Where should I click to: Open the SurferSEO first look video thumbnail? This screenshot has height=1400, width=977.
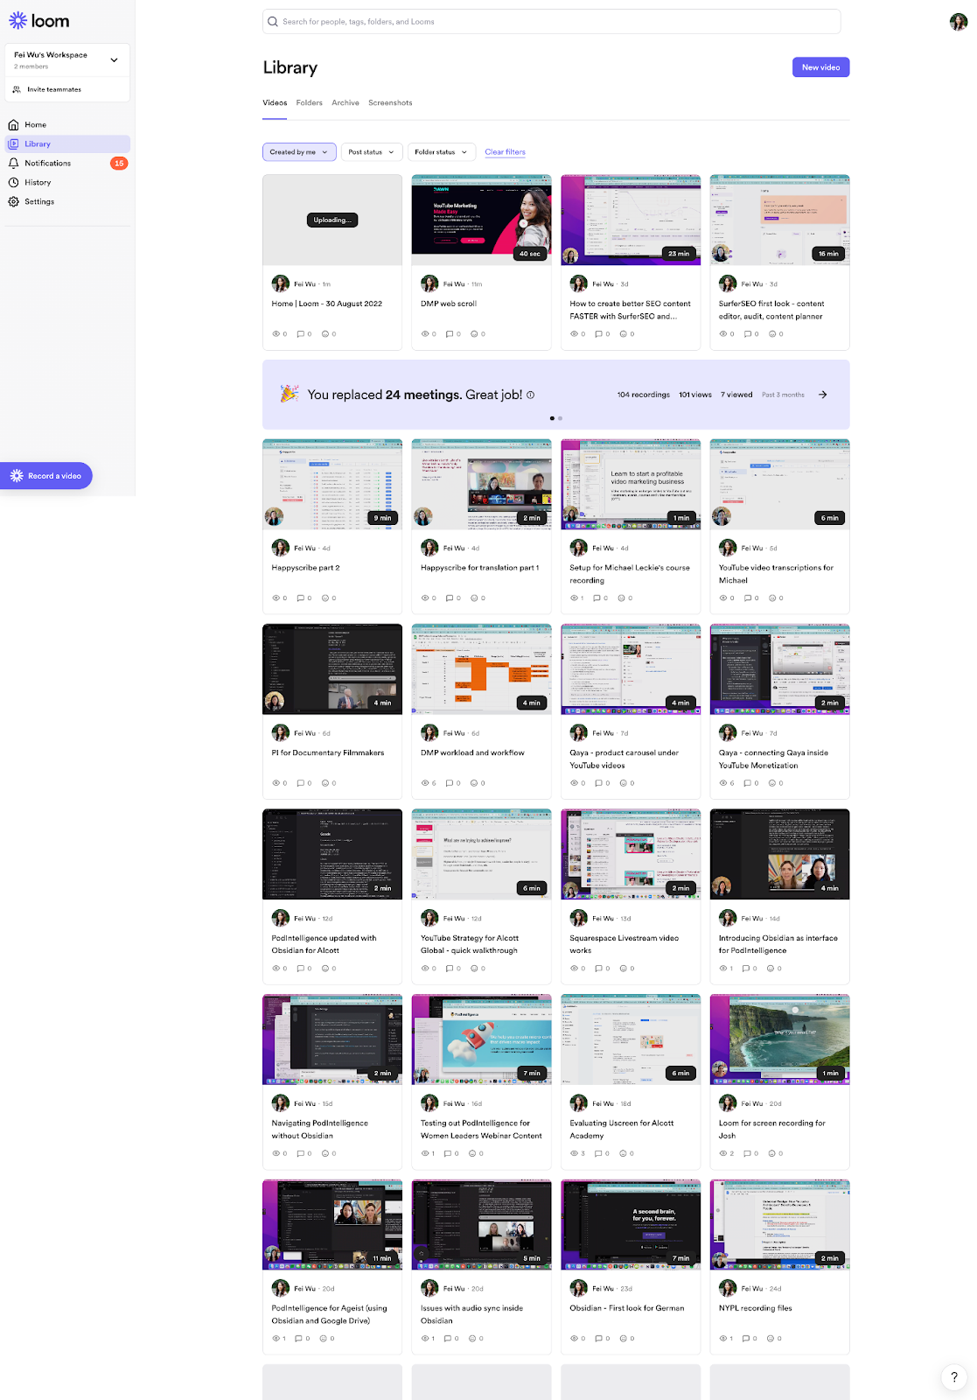pyautogui.click(x=779, y=220)
